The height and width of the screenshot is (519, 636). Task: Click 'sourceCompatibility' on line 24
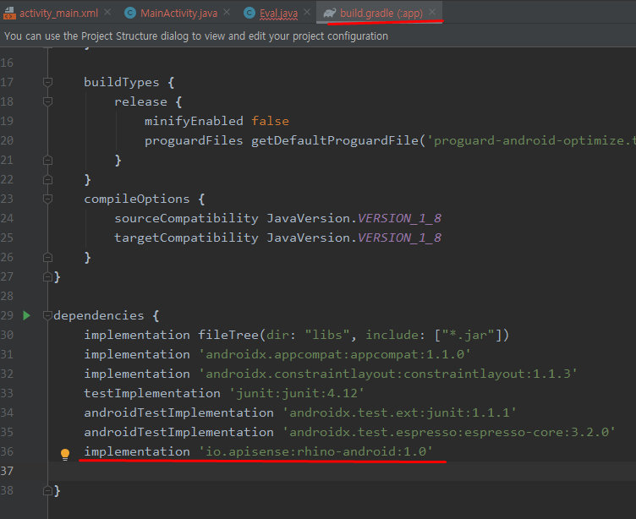(x=186, y=219)
